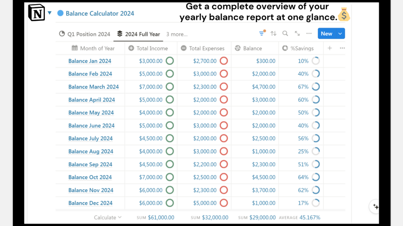Click the Total Expenses column header
The height and width of the screenshot is (226, 403).
[203, 48]
